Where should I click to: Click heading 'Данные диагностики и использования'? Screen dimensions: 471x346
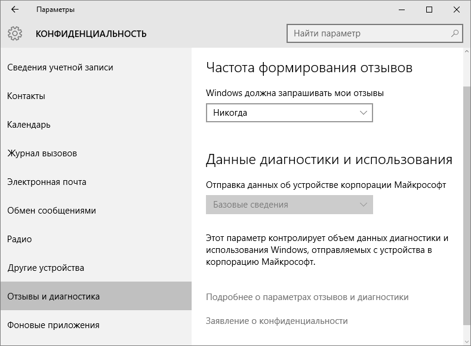coord(329,159)
